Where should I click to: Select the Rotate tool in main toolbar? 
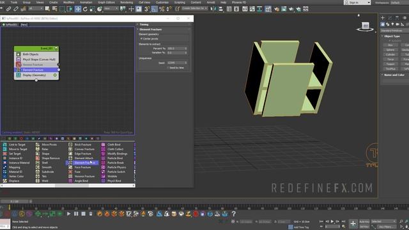click(x=85, y=9)
